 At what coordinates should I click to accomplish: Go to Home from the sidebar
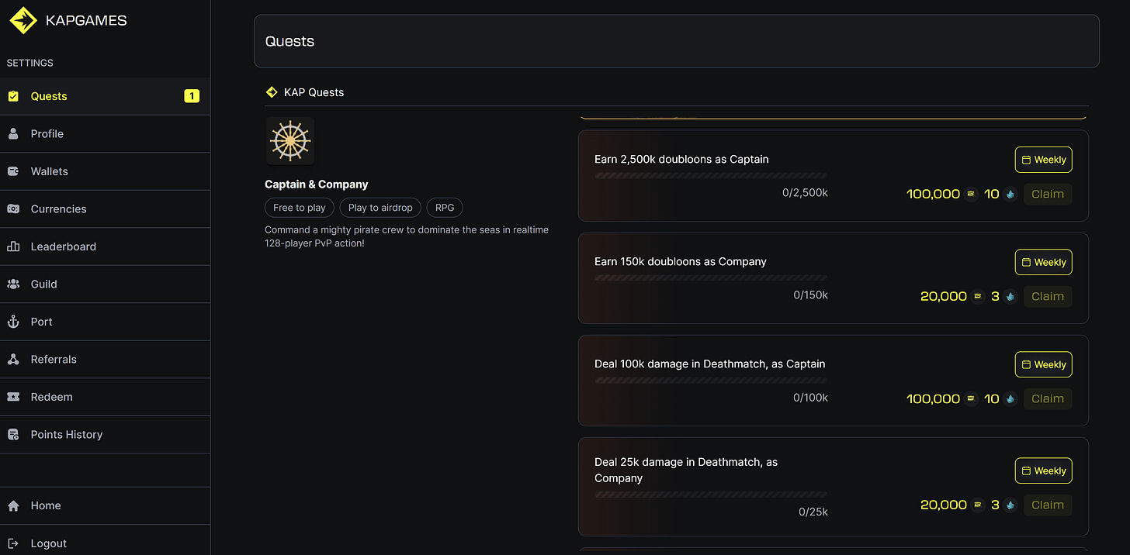click(x=105, y=505)
